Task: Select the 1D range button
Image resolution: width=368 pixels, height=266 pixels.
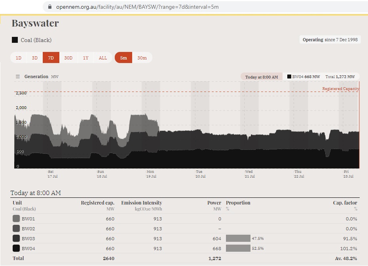Action: (19, 57)
